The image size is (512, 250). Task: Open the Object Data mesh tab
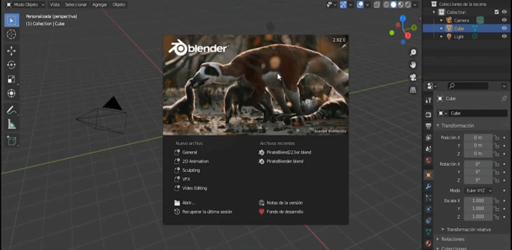pyautogui.click(x=428, y=232)
